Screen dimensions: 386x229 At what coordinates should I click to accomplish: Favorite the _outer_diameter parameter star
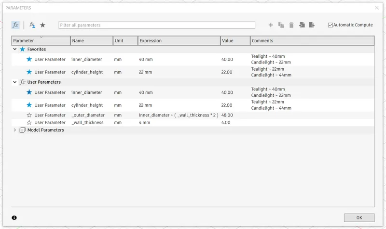tap(29, 115)
